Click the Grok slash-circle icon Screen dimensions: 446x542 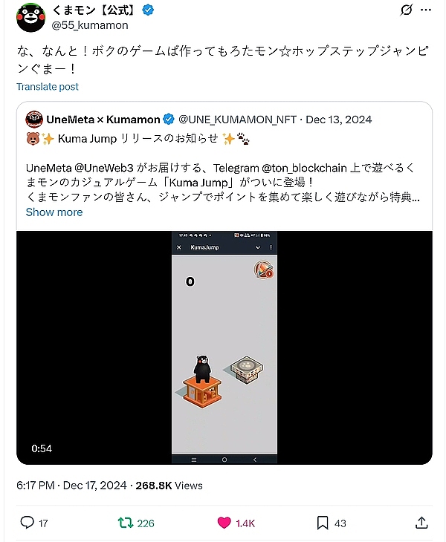406,10
